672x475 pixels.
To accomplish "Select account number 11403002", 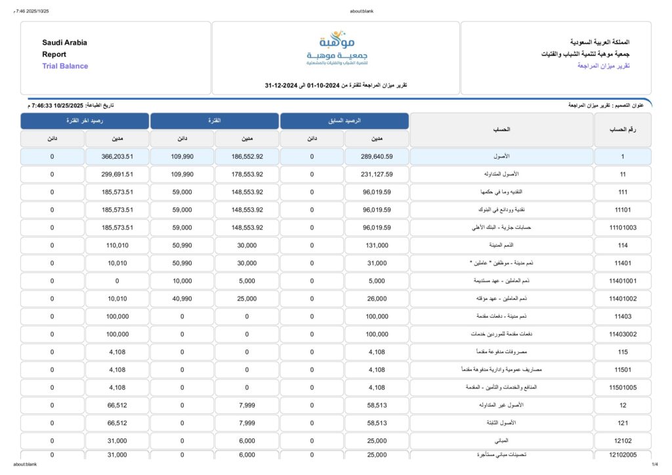I will [x=623, y=334].
